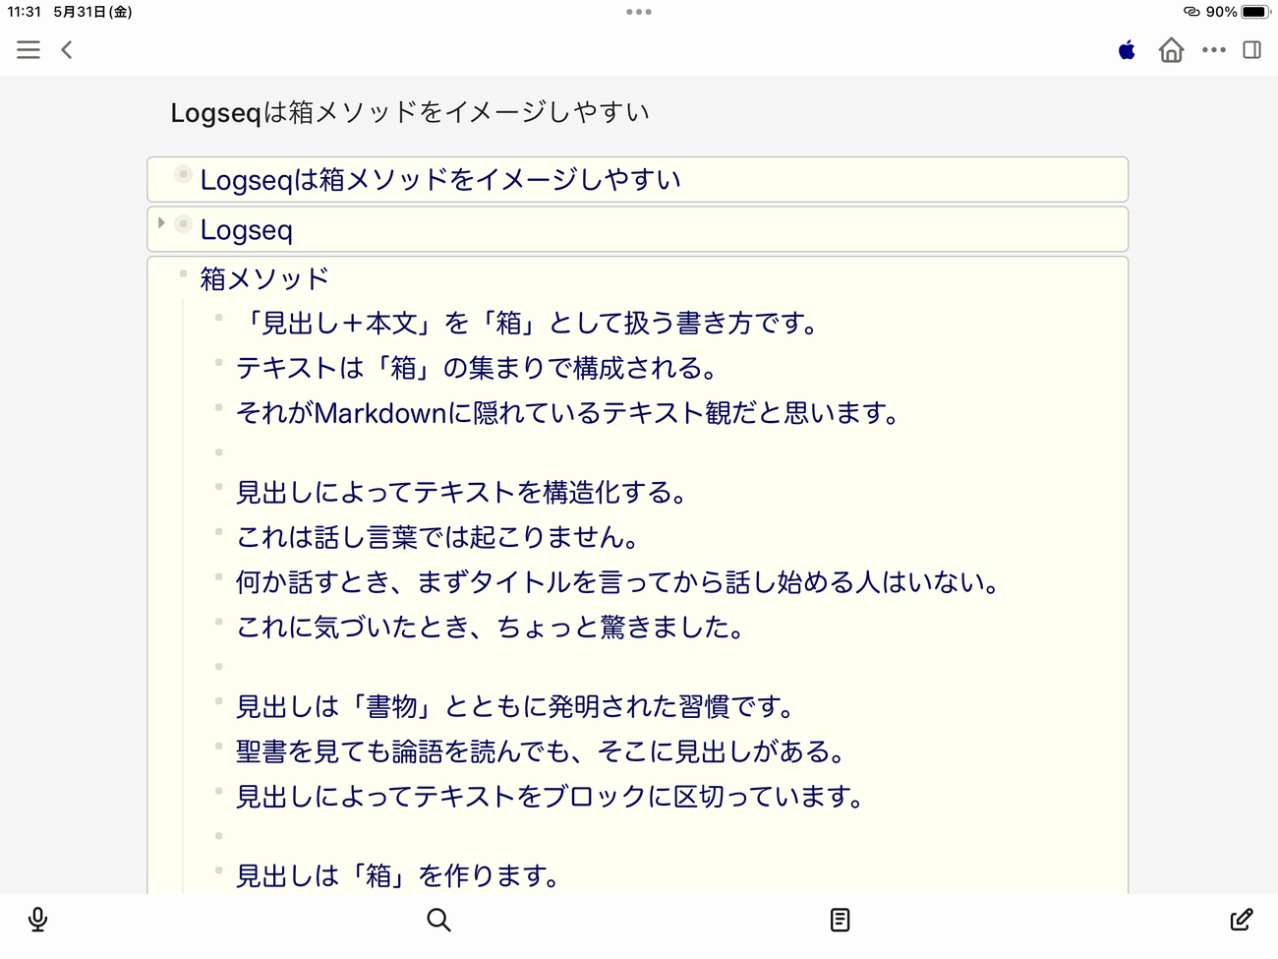This screenshot has height=959, width=1278.
Task: Tap the clock 11:31 in status bar
Action: tap(24, 12)
